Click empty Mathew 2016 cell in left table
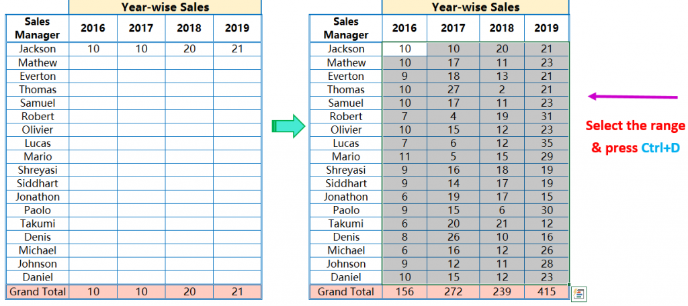The width and height of the screenshot is (688, 306). [93, 62]
